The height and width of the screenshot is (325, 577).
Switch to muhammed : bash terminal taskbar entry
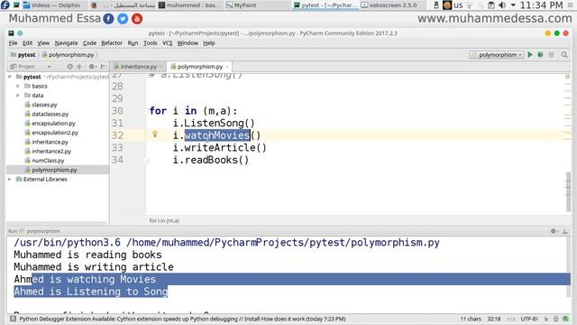pos(189,5)
